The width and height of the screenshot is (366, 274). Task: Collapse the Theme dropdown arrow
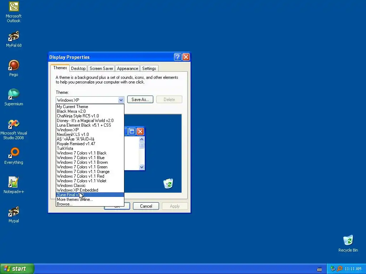[121, 100]
